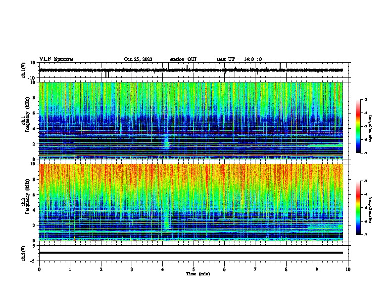Click the burst emission near 4 min in ch.1 spectrogram

click(x=167, y=141)
